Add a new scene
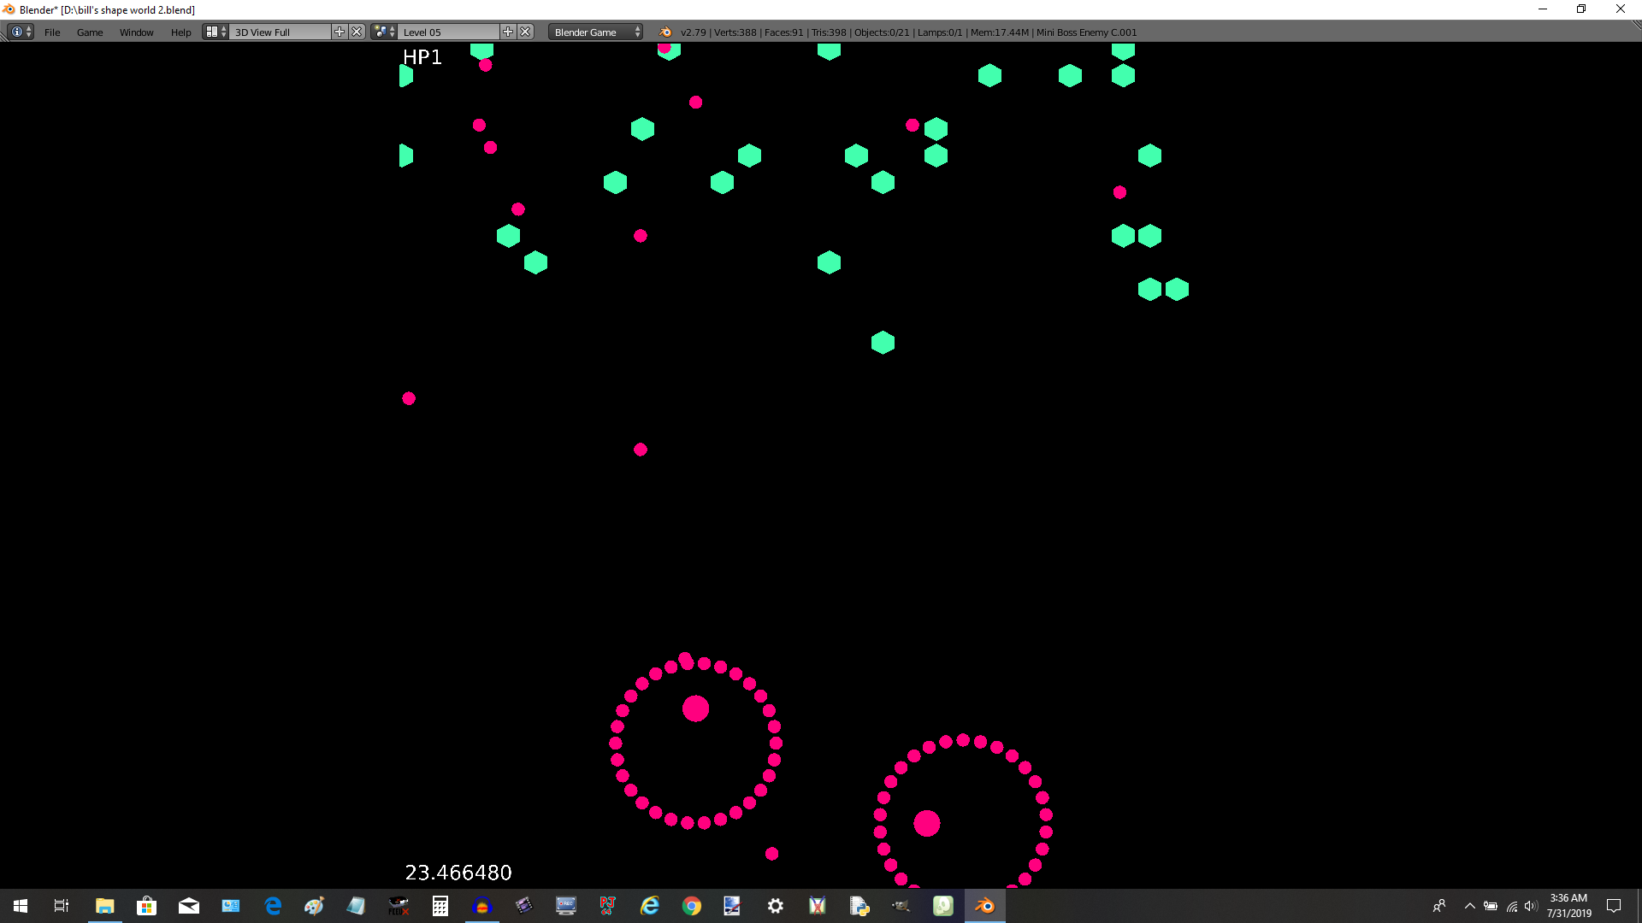The height and width of the screenshot is (923, 1642). tap(508, 32)
